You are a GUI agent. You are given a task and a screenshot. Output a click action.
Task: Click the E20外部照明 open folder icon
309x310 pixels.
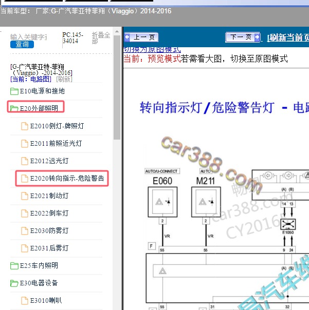(x=14, y=108)
